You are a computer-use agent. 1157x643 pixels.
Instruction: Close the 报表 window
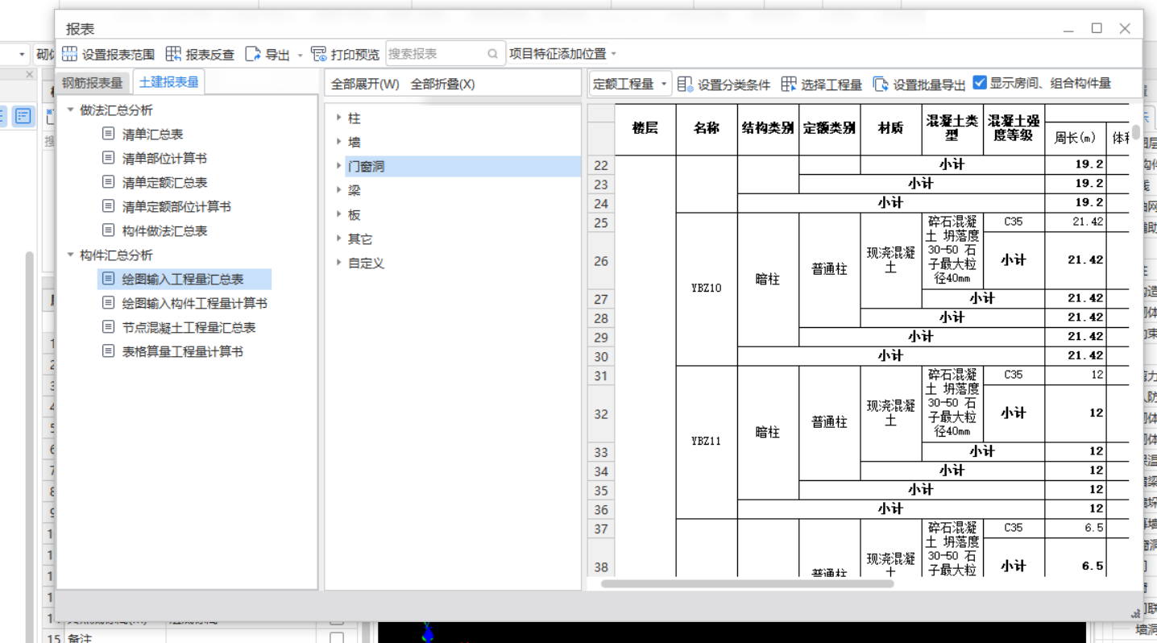tap(1125, 28)
